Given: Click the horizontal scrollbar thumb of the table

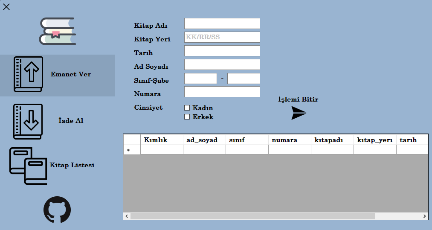Looking at the screenshot, I should tap(252, 216).
